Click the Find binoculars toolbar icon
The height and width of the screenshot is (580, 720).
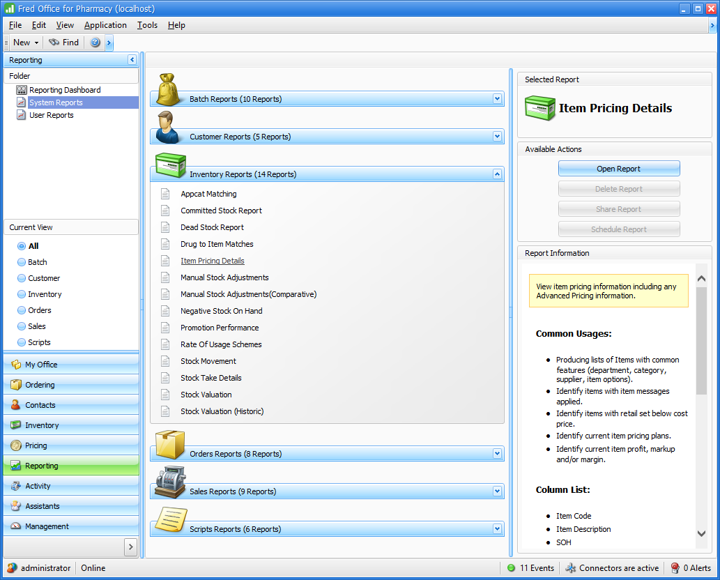[x=54, y=43]
